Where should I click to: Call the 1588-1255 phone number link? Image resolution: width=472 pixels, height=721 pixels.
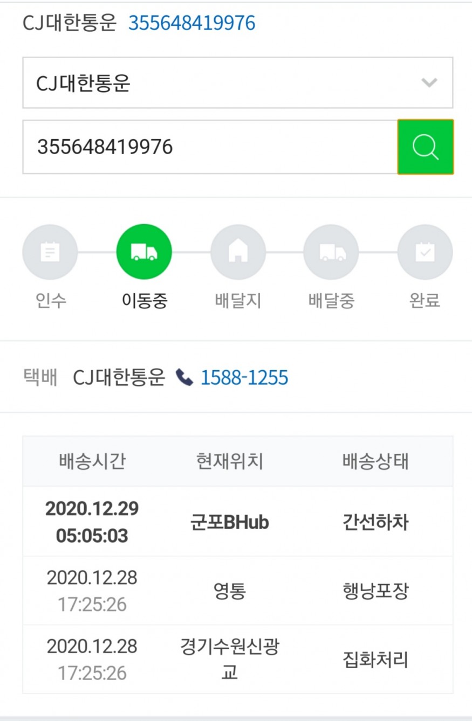point(244,378)
